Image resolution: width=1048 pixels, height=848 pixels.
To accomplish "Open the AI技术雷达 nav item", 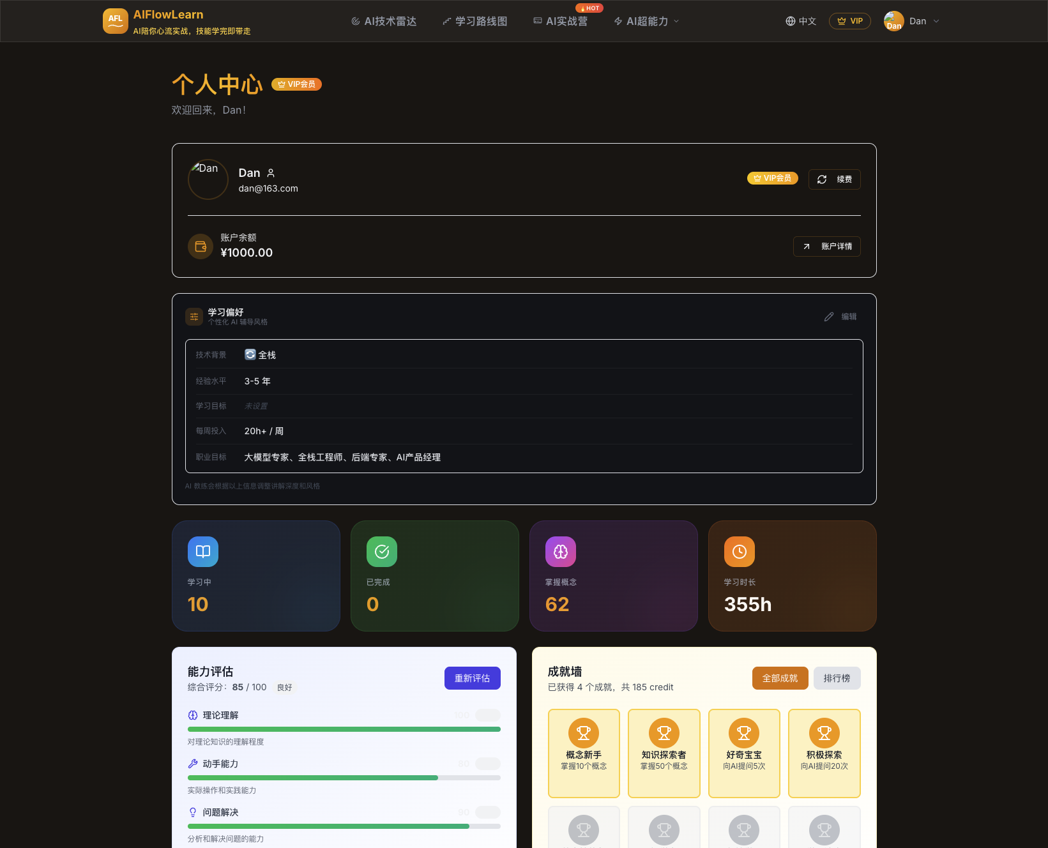I will pos(384,21).
